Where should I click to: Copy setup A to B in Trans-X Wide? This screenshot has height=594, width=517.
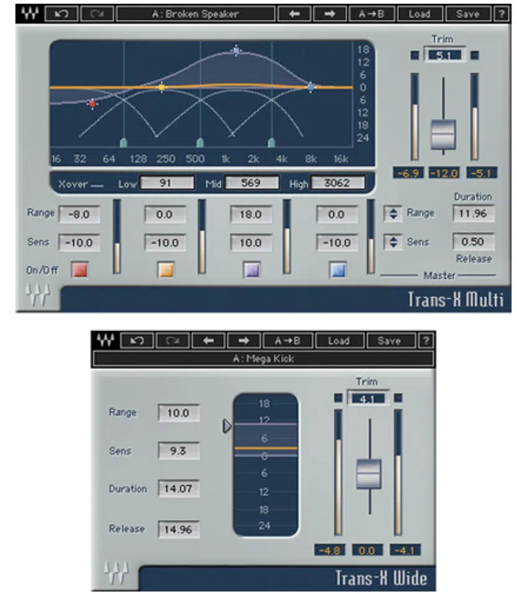[x=288, y=340]
